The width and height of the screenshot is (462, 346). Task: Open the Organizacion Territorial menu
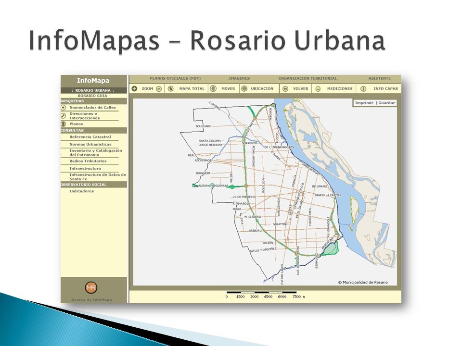tap(308, 78)
